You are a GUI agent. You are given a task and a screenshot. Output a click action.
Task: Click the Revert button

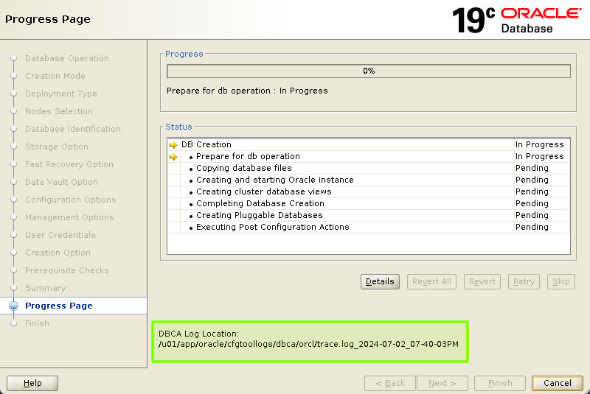click(482, 281)
